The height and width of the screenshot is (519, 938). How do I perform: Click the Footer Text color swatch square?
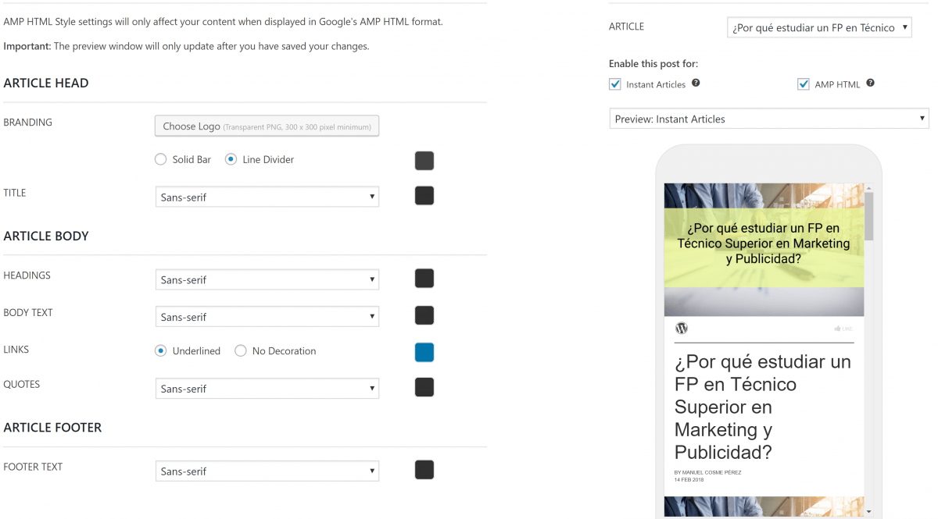pyautogui.click(x=424, y=470)
